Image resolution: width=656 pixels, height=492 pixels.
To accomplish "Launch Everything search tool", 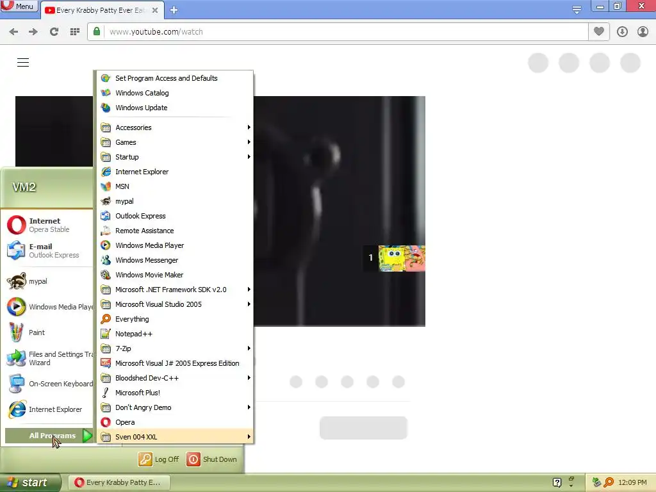I will pyautogui.click(x=174, y=319).
